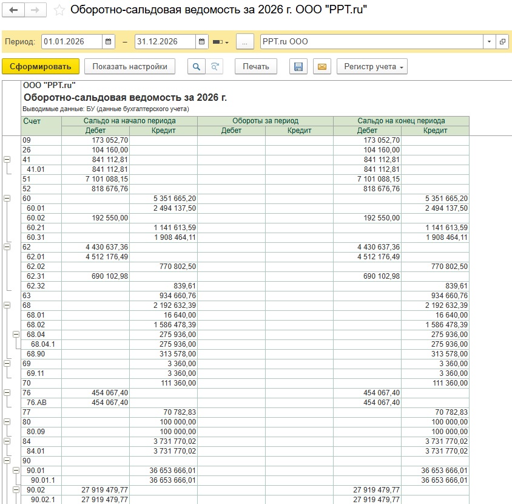
Task: Collapse account 90 group
Action: (7, 461)
